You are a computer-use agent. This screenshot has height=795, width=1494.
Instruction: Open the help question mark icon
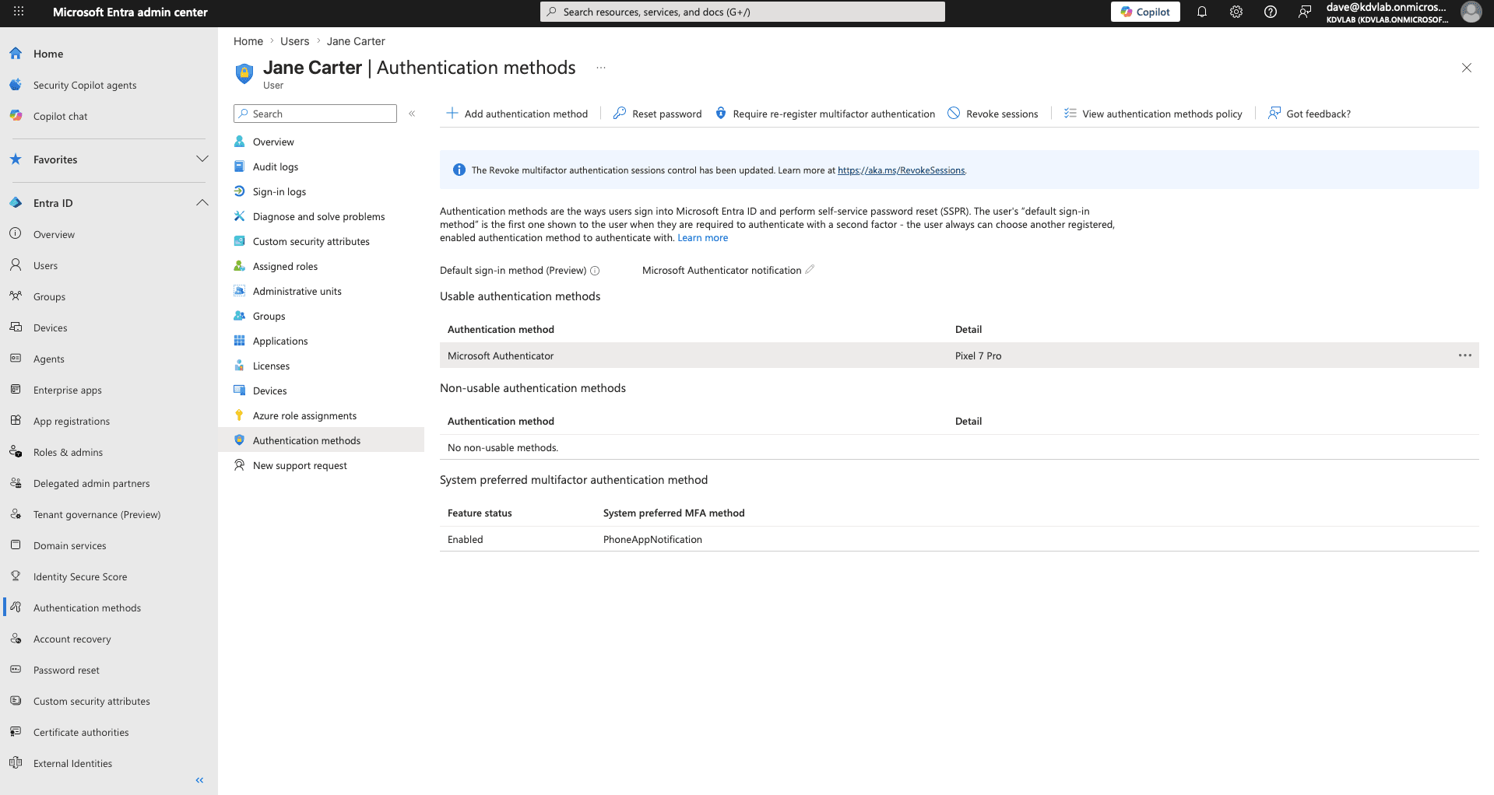point(1271,12)
